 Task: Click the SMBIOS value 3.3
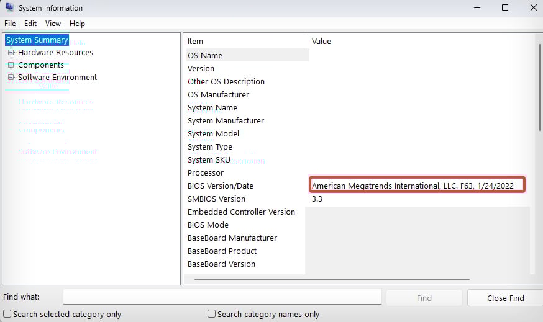point(317,199)
